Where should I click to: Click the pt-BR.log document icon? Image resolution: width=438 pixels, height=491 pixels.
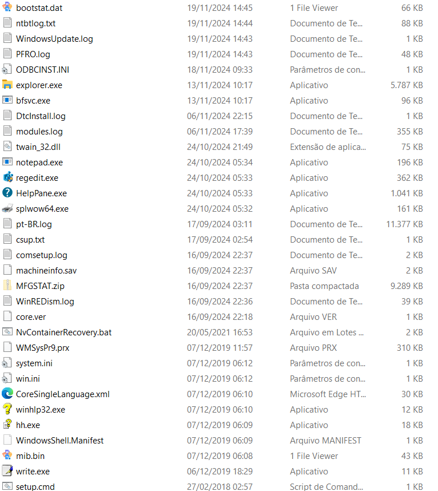click(x=7, y=224)
